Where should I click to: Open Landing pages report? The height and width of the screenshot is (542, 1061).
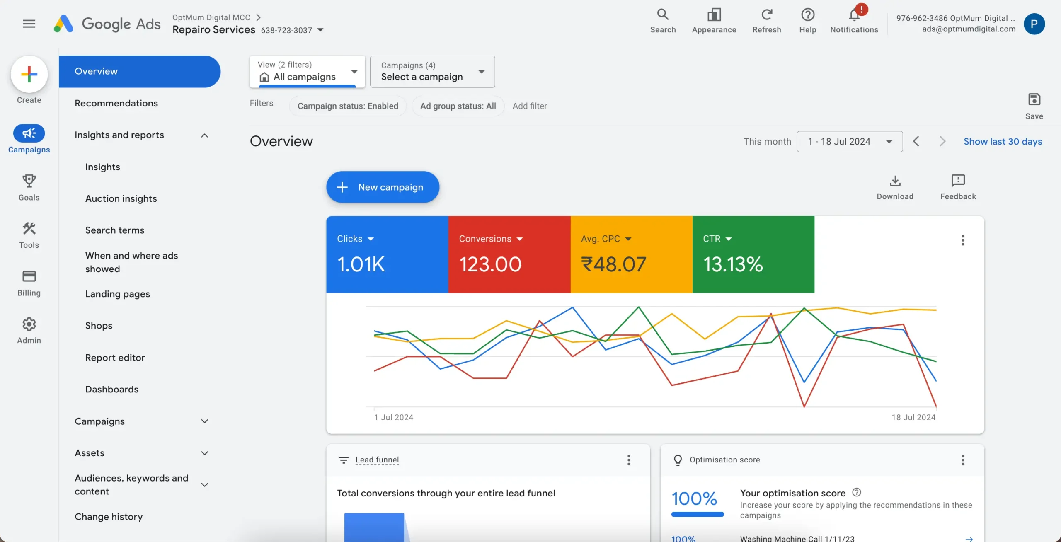(118, 294)
